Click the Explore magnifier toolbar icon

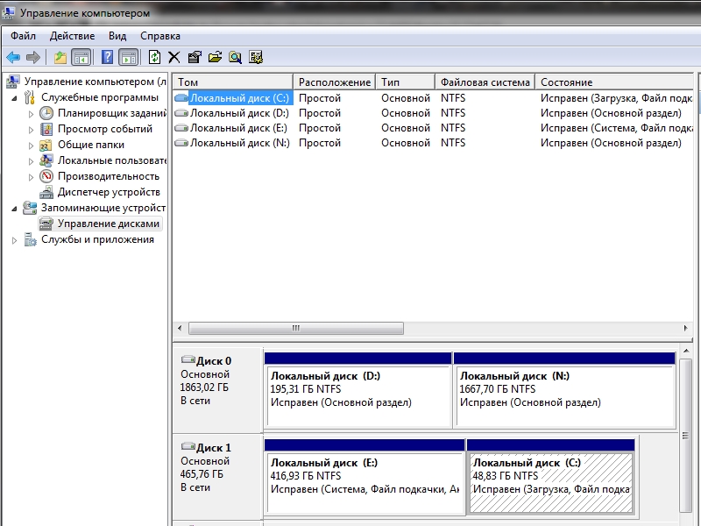pos(235,57)
